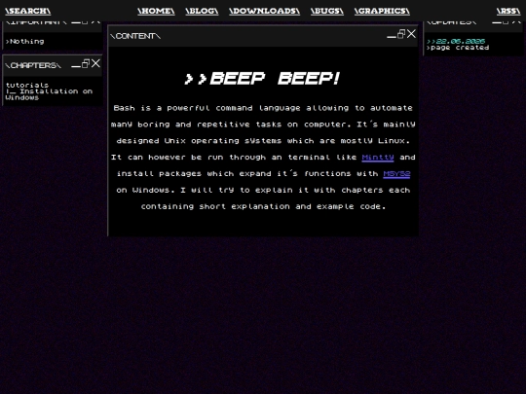Visit the \BUGS\ page
Viewport: 526px width, 394px height.
coord(327,11)
